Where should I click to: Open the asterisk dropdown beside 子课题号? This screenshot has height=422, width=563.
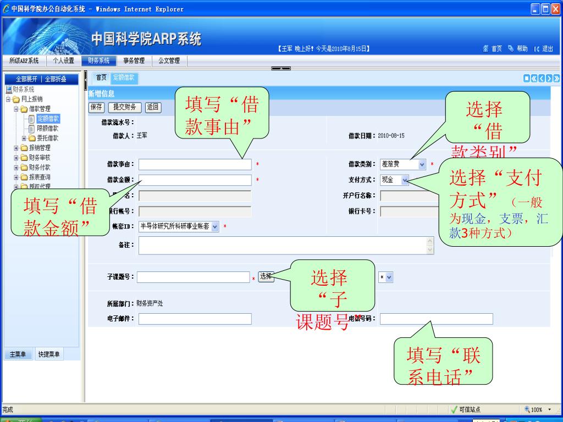(x=385, y=277)
